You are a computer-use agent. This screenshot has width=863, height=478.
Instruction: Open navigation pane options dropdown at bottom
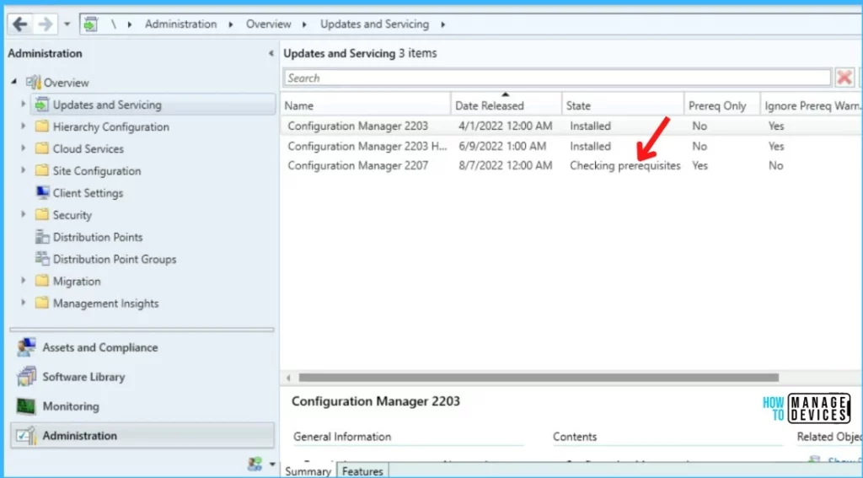272,465
